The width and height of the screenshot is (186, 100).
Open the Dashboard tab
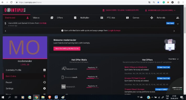(17, 18)
